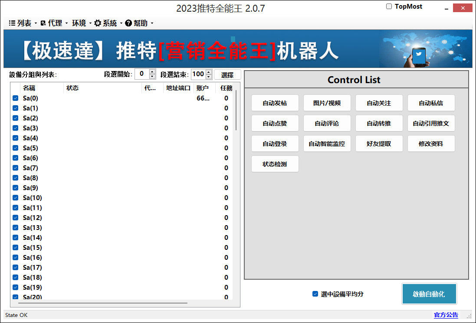Screen dimensions: 476x323
Task: Select the 自动登录 control button
Action: [x=275, y=144]
